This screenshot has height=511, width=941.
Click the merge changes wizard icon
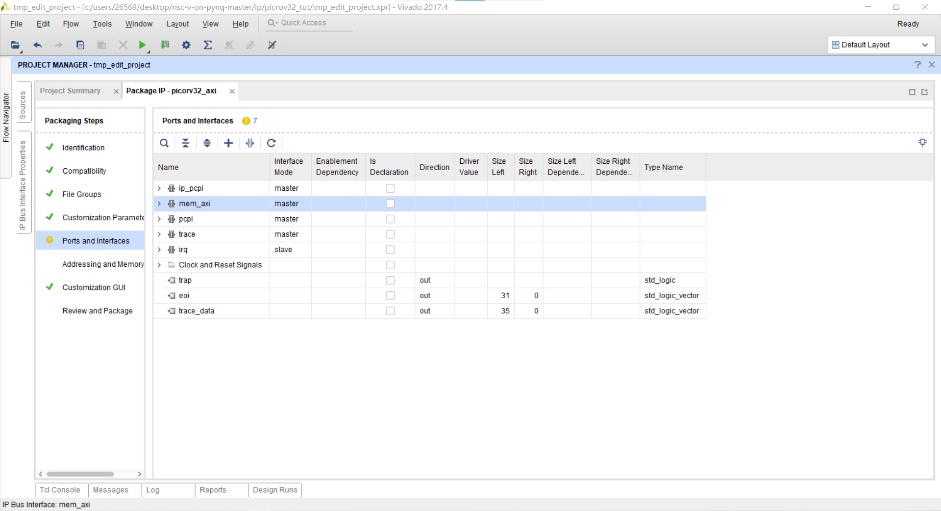point(922,142)
